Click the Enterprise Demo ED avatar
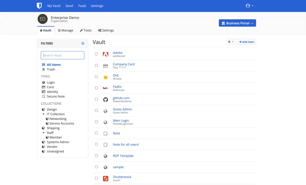The height and width of the screenshot is (185, 306). (x=43, y=19)
